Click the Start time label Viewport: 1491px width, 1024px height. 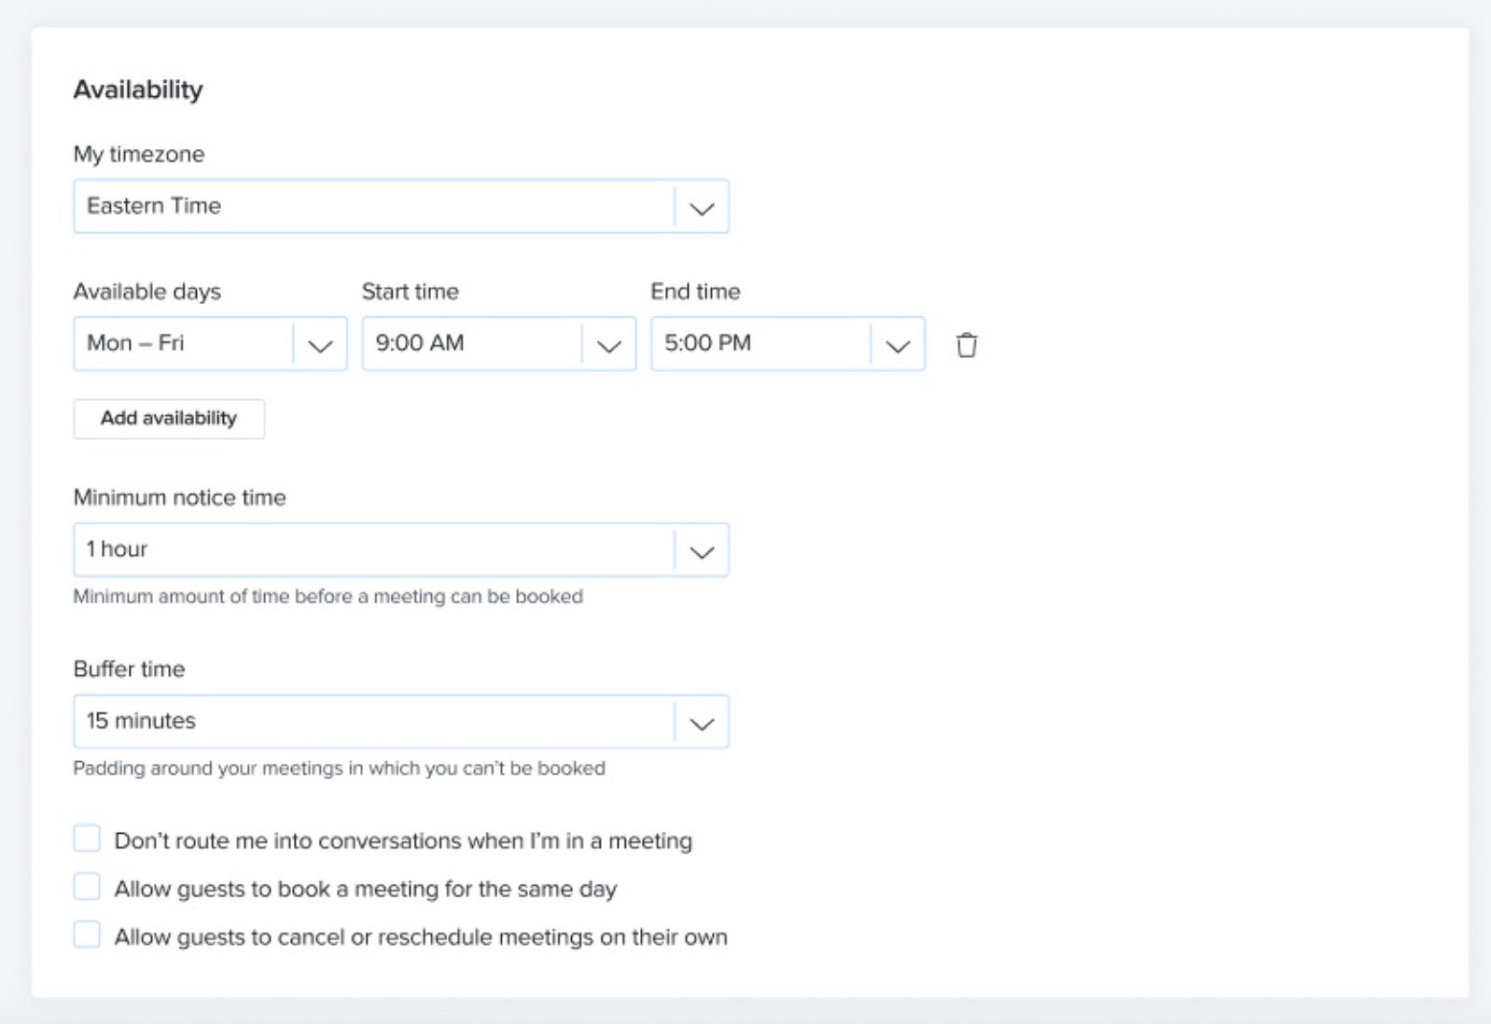pyautogui.click(x=411, y=292)
